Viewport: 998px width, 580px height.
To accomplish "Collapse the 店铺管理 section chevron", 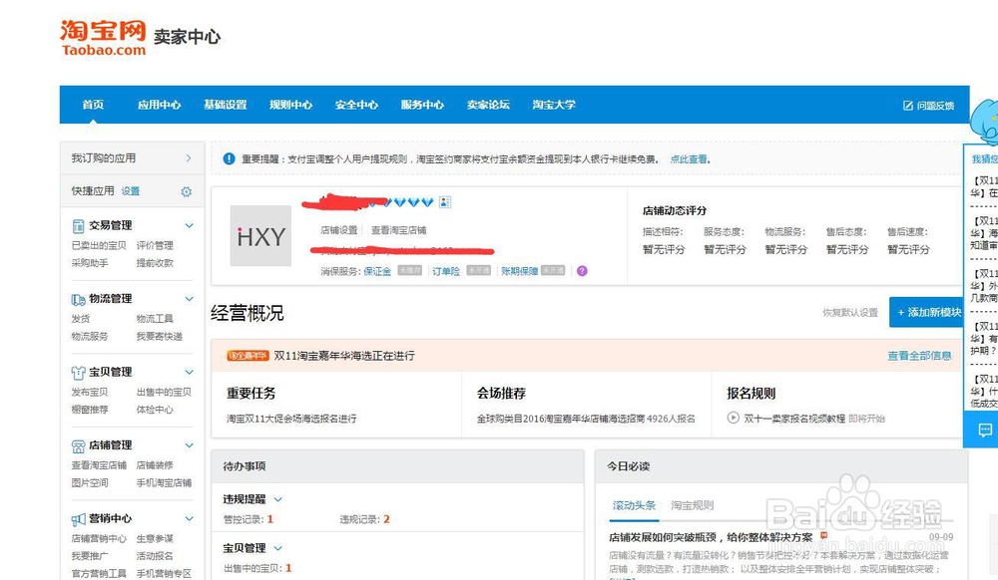I will click(189, 445).
